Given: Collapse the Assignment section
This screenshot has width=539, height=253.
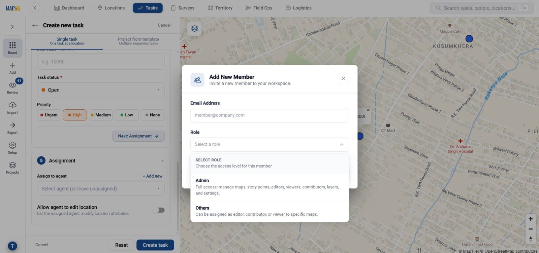Looking at the screenshot, I should tap(163, 161).
